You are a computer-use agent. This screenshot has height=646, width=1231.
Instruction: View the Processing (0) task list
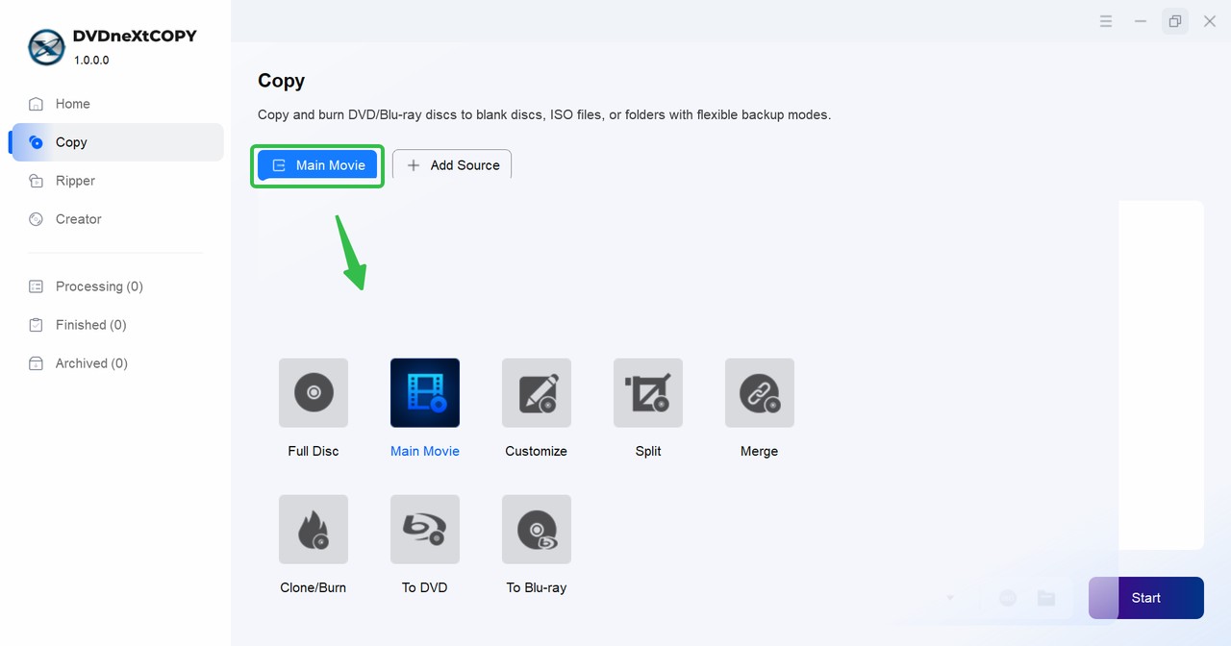click(x=116, y=286)
